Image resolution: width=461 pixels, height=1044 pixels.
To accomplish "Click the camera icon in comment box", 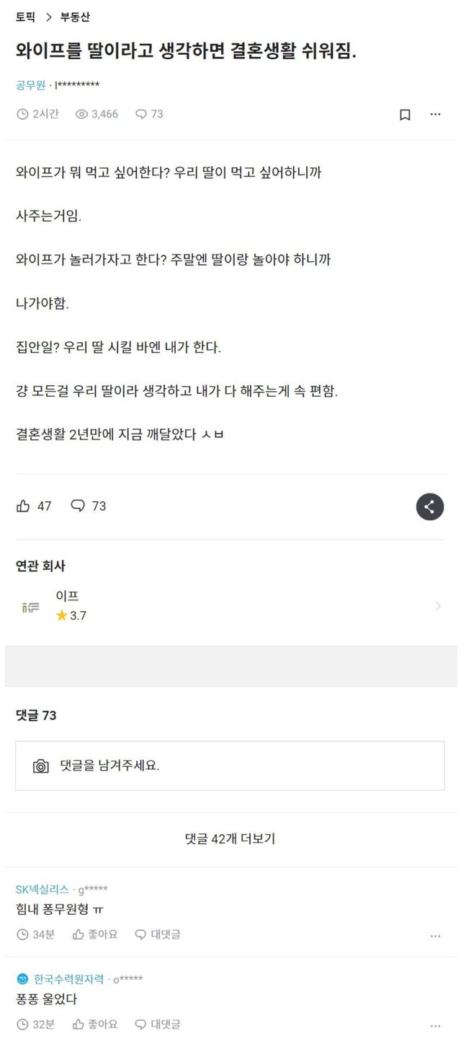I will [41, 766].
